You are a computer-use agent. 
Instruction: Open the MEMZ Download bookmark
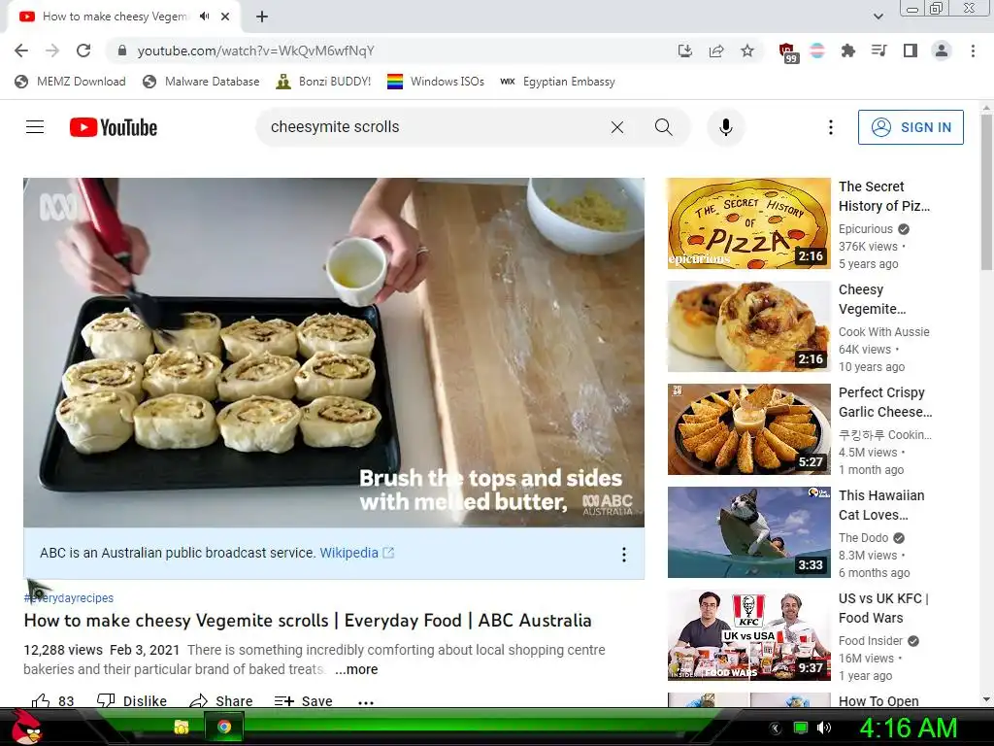[70, 82]
